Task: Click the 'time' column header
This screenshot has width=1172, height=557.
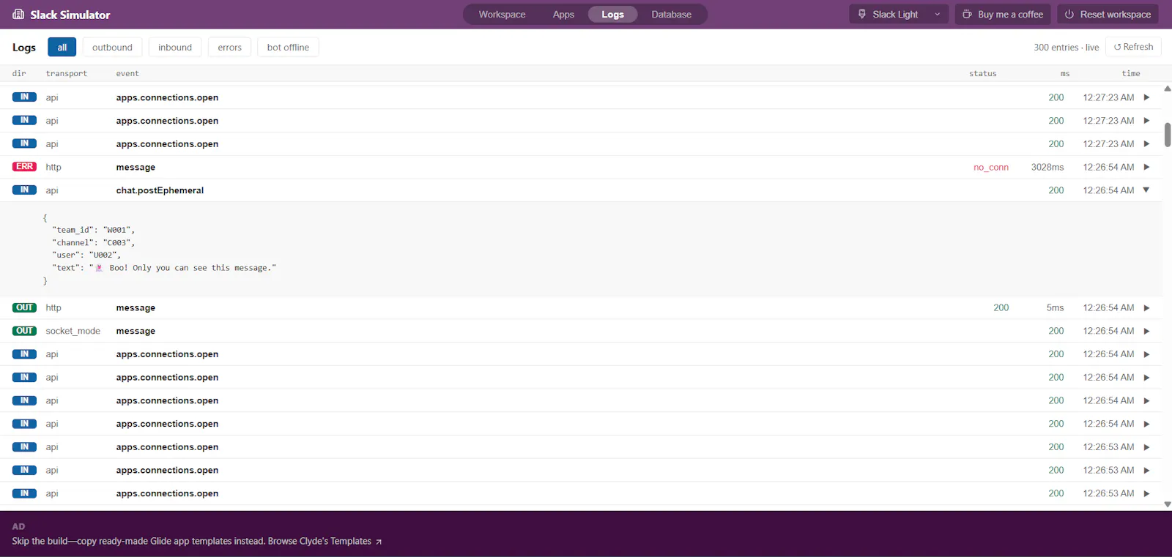Action: click(x=1131, y=73)
